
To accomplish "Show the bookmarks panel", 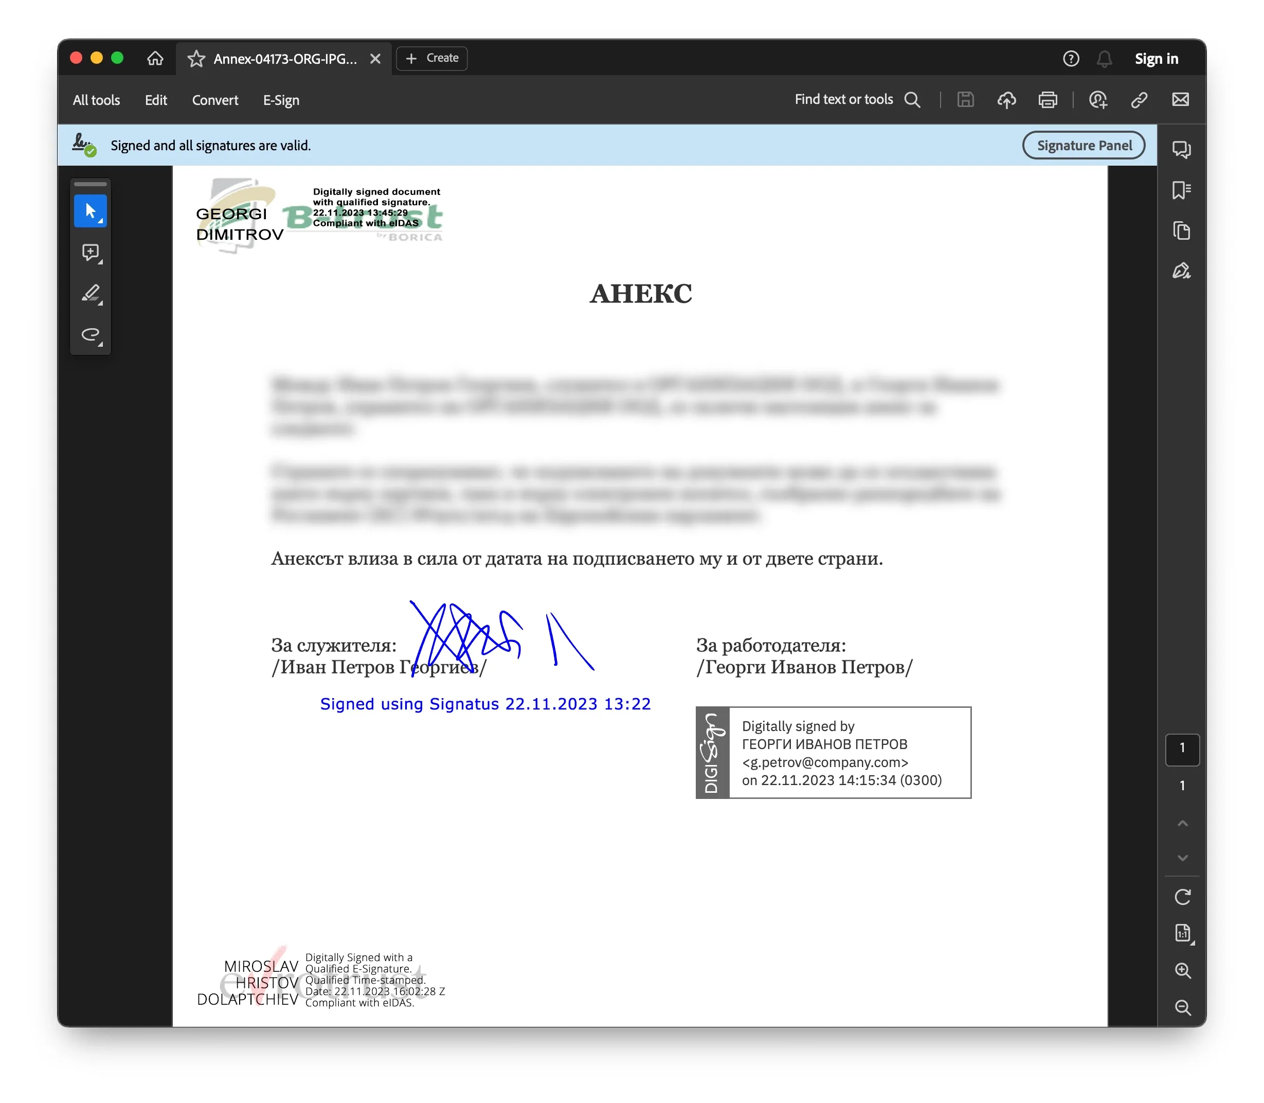I will click(1182, 190).
